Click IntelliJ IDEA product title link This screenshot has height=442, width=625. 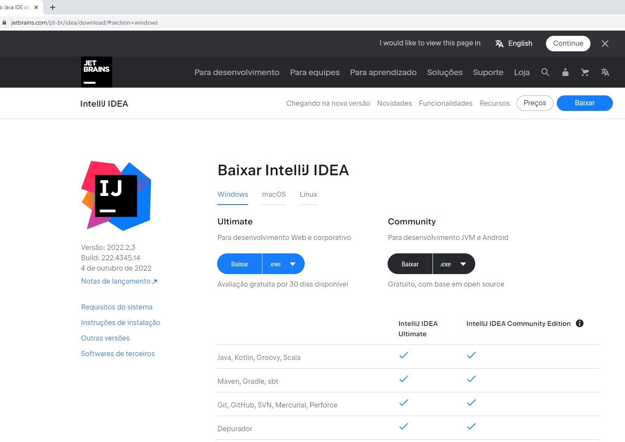click(x=104, y=104)
